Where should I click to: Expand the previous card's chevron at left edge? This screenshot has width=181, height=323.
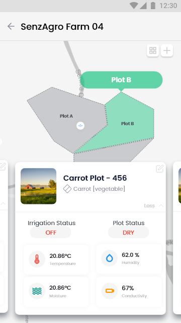tap(3, 203)
